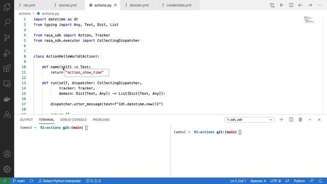Image resolution: width=327 pixels, height=184 pixels.
Task: Open notifications bell in status bar
Action: [320, 181]
